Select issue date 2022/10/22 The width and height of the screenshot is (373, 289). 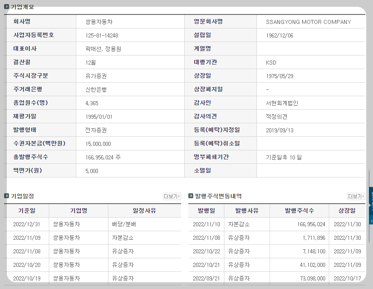[x=206, y=252]
